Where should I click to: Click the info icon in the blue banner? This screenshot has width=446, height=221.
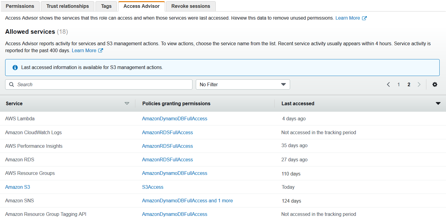pyautogui.click(x=15, y=67)
